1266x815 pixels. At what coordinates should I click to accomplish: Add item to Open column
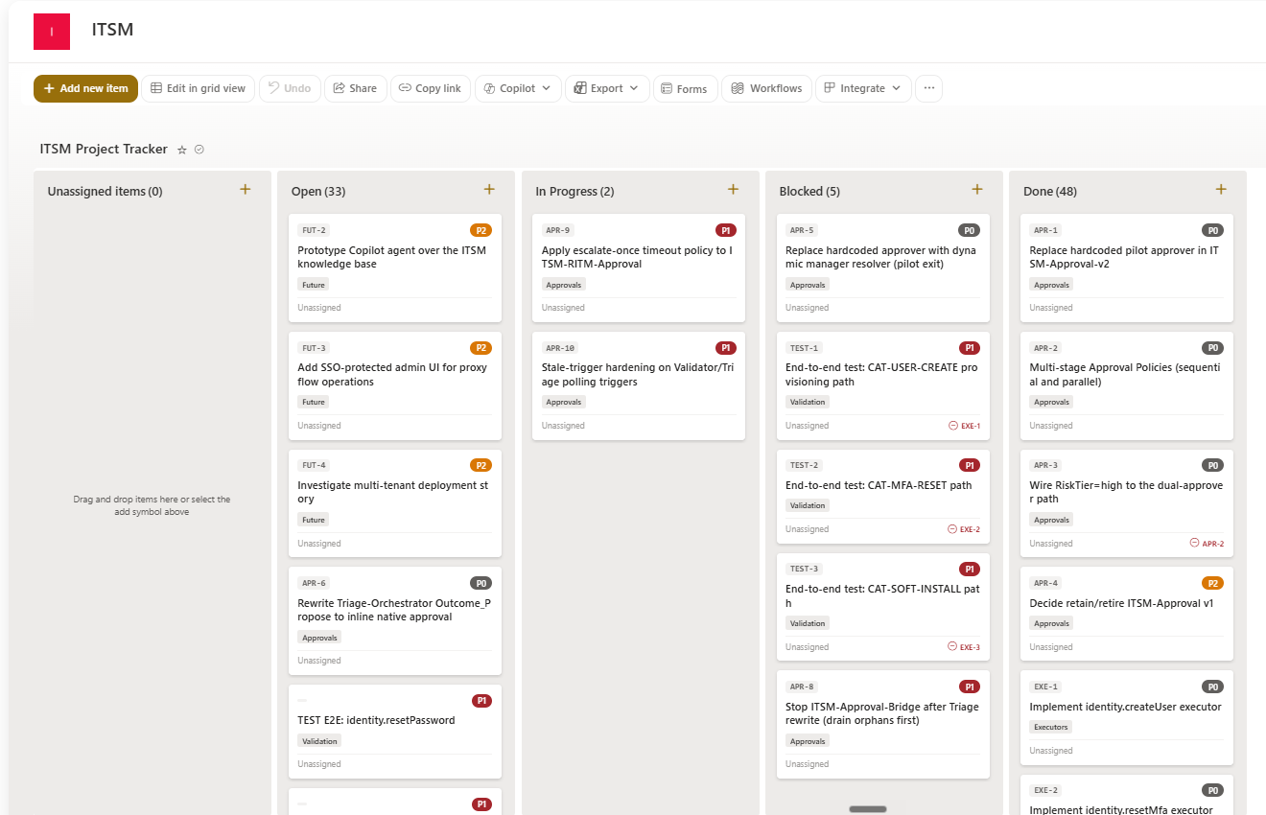click(x=489, y=190)
